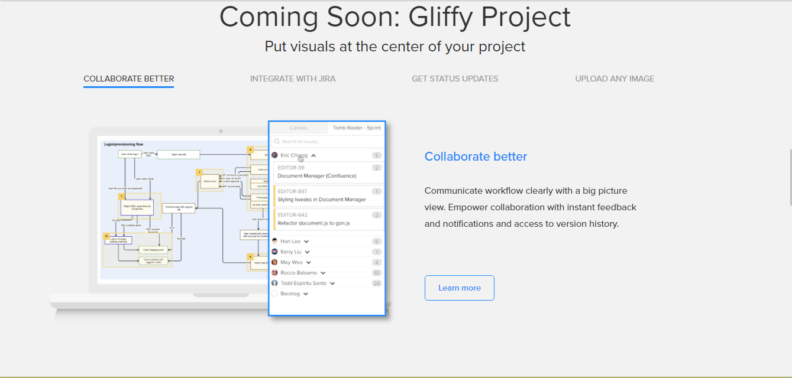Click the Learn more button
Screen dimensions: 792x378
(x=460, y=288)
